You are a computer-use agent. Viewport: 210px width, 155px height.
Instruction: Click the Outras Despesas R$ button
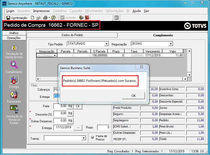[x=70, y=121]
